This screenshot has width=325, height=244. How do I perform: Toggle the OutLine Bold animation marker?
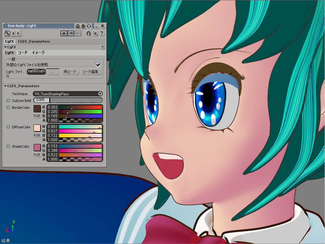pyautogui.click(x=8, y=101)
